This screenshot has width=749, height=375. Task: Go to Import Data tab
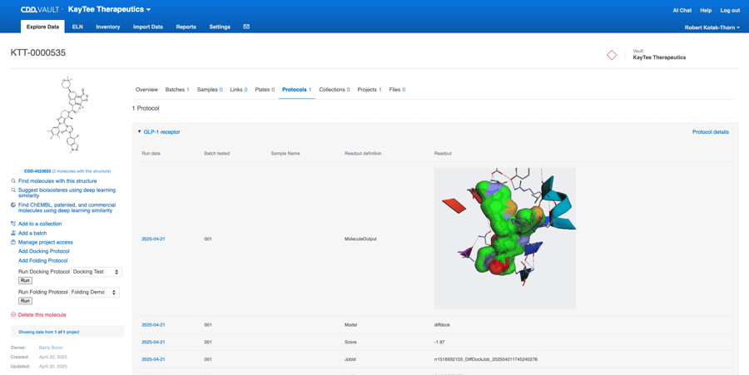148,27
